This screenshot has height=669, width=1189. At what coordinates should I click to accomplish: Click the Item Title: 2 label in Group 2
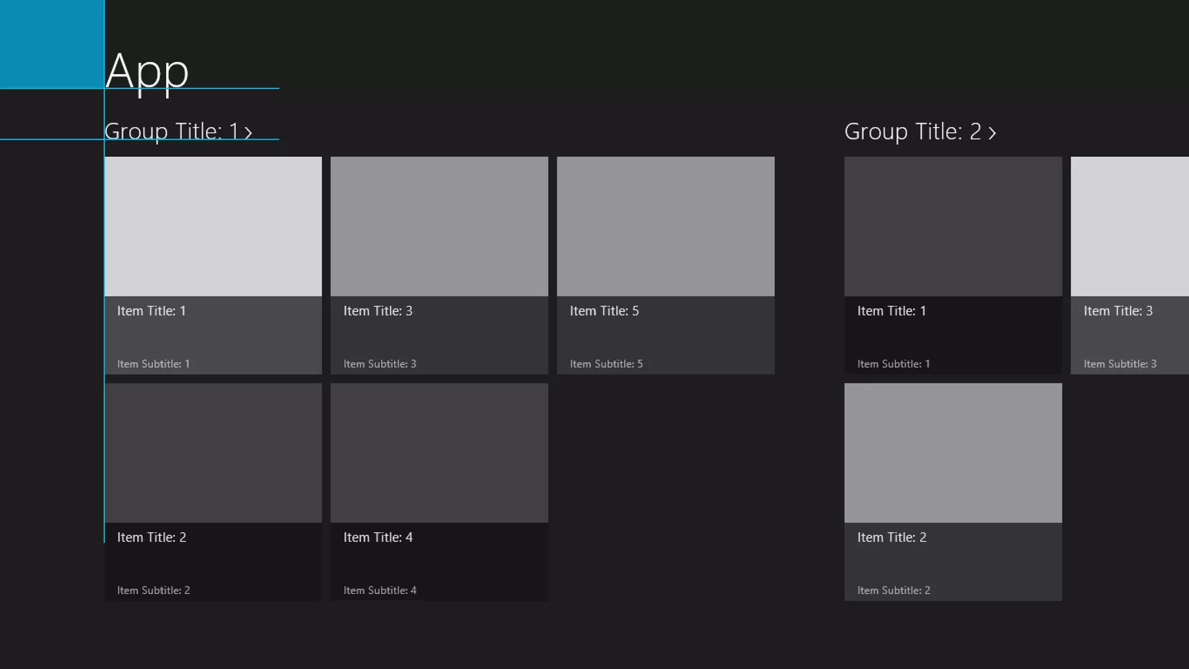pos(892,538)
